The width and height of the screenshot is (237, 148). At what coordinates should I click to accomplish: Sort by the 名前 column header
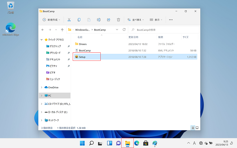tap(80, 37)
